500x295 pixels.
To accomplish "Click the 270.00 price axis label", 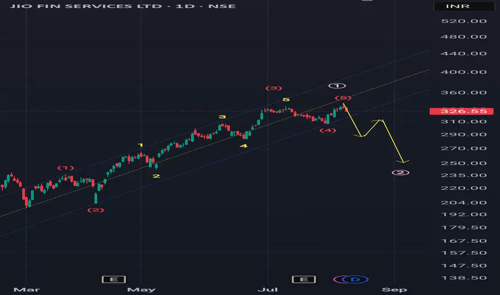I will pyautogui.click(x=464, y=149).
